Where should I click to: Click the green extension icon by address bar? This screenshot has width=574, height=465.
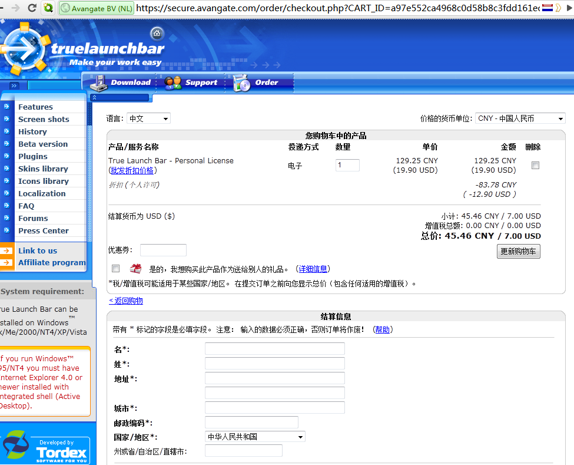pyautogui.click(x=48, y=8)
